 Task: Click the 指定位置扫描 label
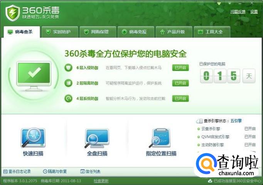(x=161, y=153)
